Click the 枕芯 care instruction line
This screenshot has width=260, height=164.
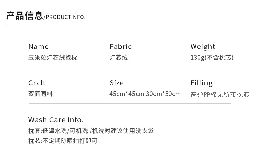[63, 141]
